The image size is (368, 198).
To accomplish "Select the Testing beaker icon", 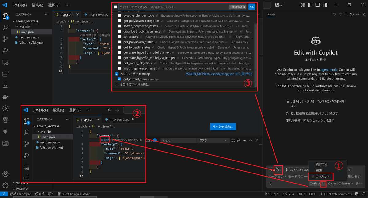I will click(x=6, y=85).
